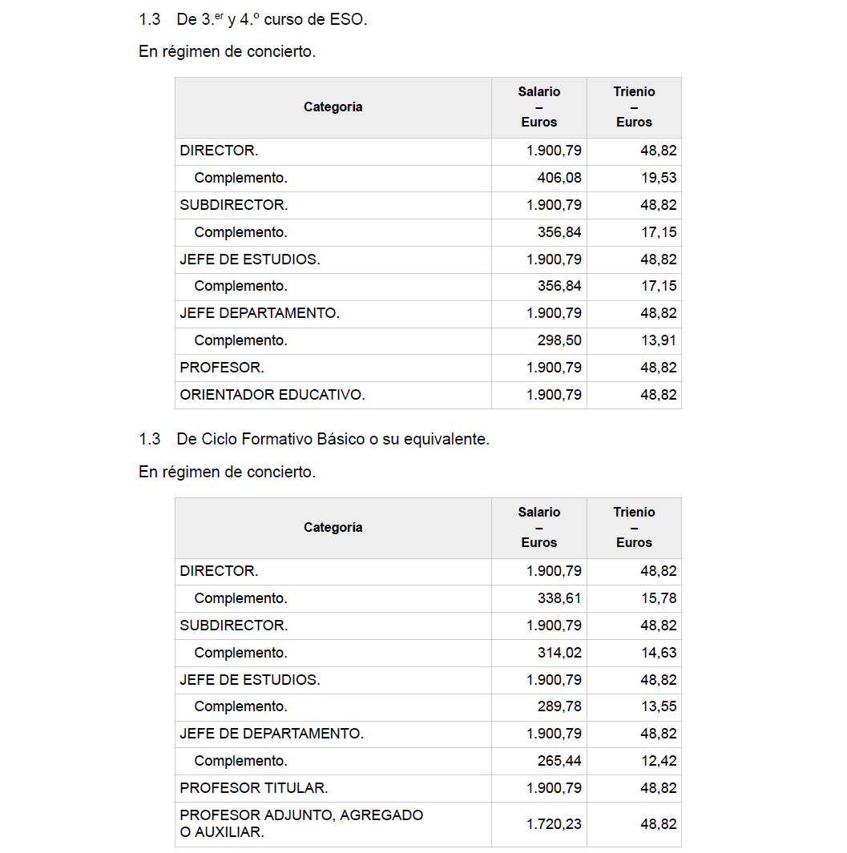847x853 pixels.
Task: Select the 289,78 complement value
Action: 559,706
